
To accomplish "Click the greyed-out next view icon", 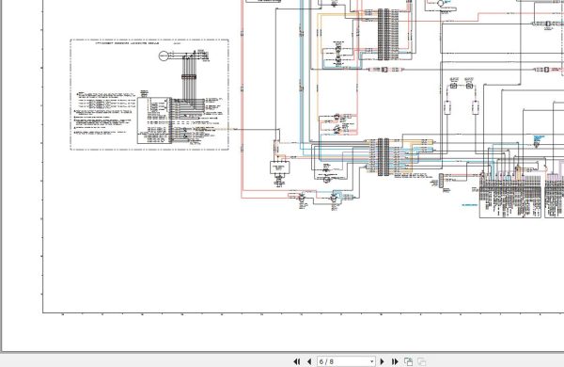I will 421,361.
